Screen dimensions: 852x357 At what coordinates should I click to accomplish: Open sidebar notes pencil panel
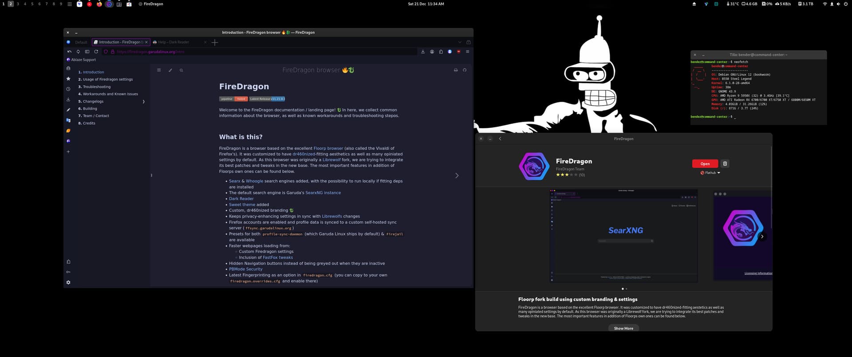68,110
